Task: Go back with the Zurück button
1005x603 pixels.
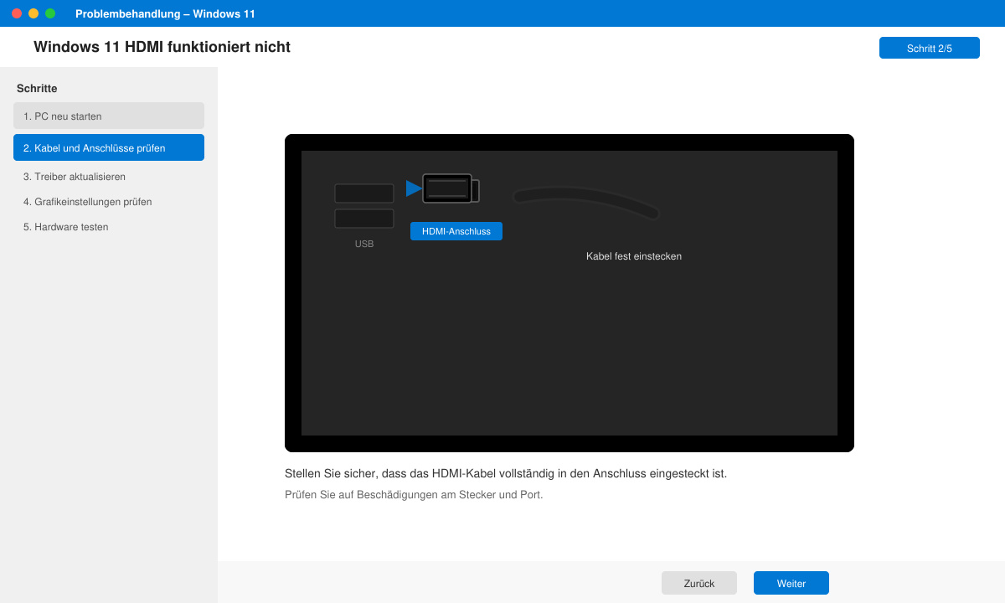Action: click(699, 583)
